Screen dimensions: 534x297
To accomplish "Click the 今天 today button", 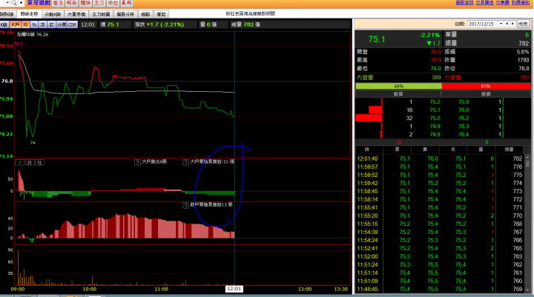I will click(x=523, y=24).
